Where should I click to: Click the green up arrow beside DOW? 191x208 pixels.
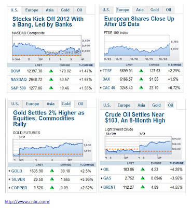point(51,71)
